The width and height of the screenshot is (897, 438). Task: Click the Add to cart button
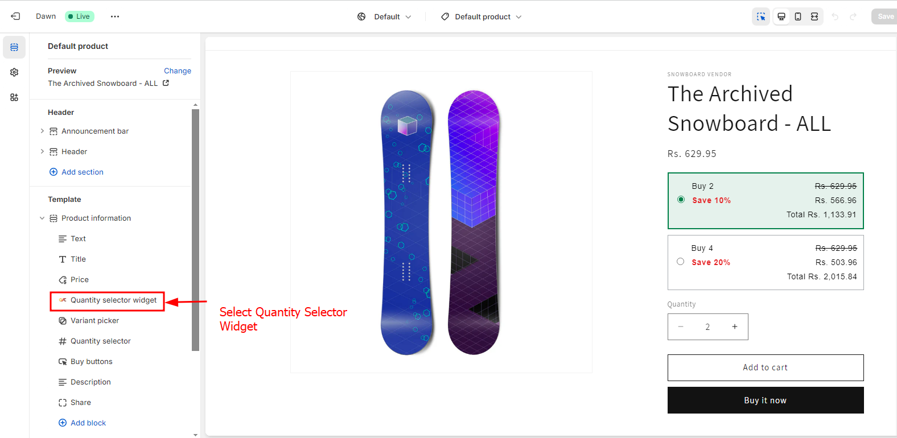pos(766,367)
